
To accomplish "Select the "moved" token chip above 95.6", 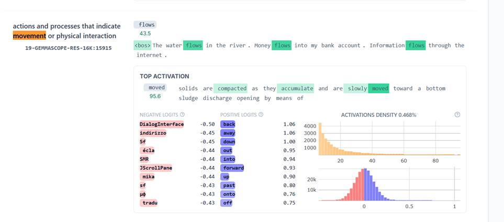I will click(x=155, y=87).
